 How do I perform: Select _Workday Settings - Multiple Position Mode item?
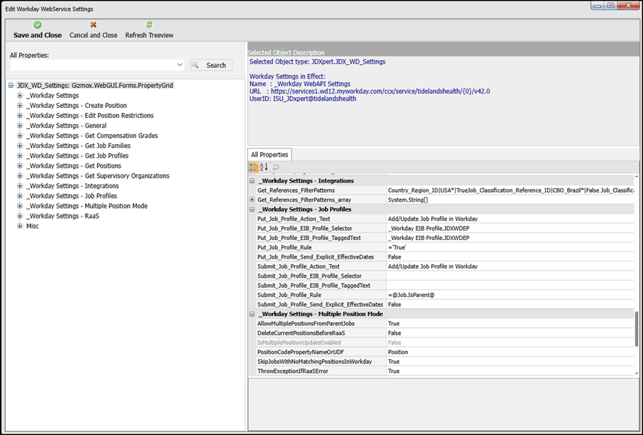coord(87,206)
